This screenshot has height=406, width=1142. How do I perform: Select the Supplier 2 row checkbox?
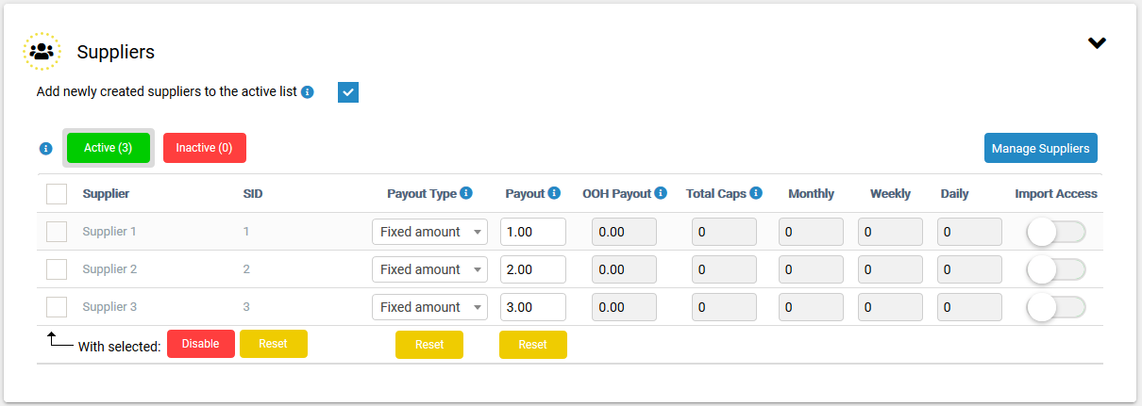(57, 269)
